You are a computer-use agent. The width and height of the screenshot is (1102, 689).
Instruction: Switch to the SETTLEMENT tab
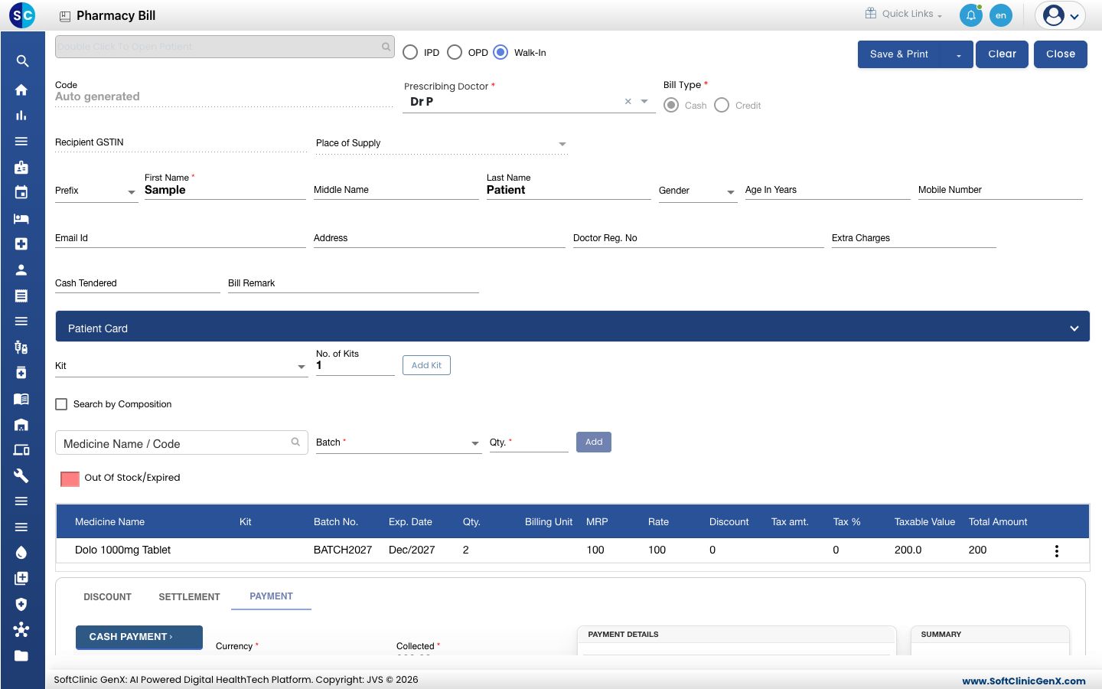pyautogui.click(x=189, y=597)
